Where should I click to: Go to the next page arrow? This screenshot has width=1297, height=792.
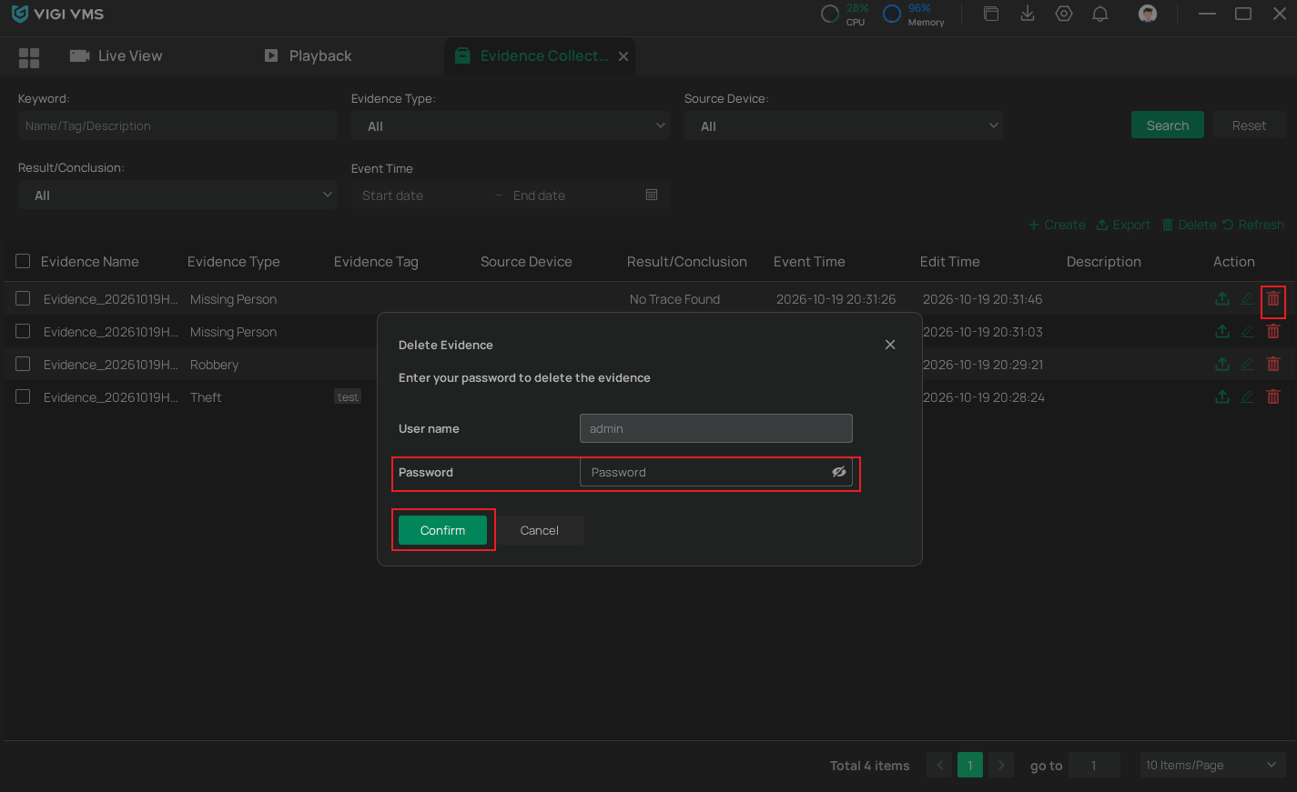pyautogui.click(x=1001, y=766)
